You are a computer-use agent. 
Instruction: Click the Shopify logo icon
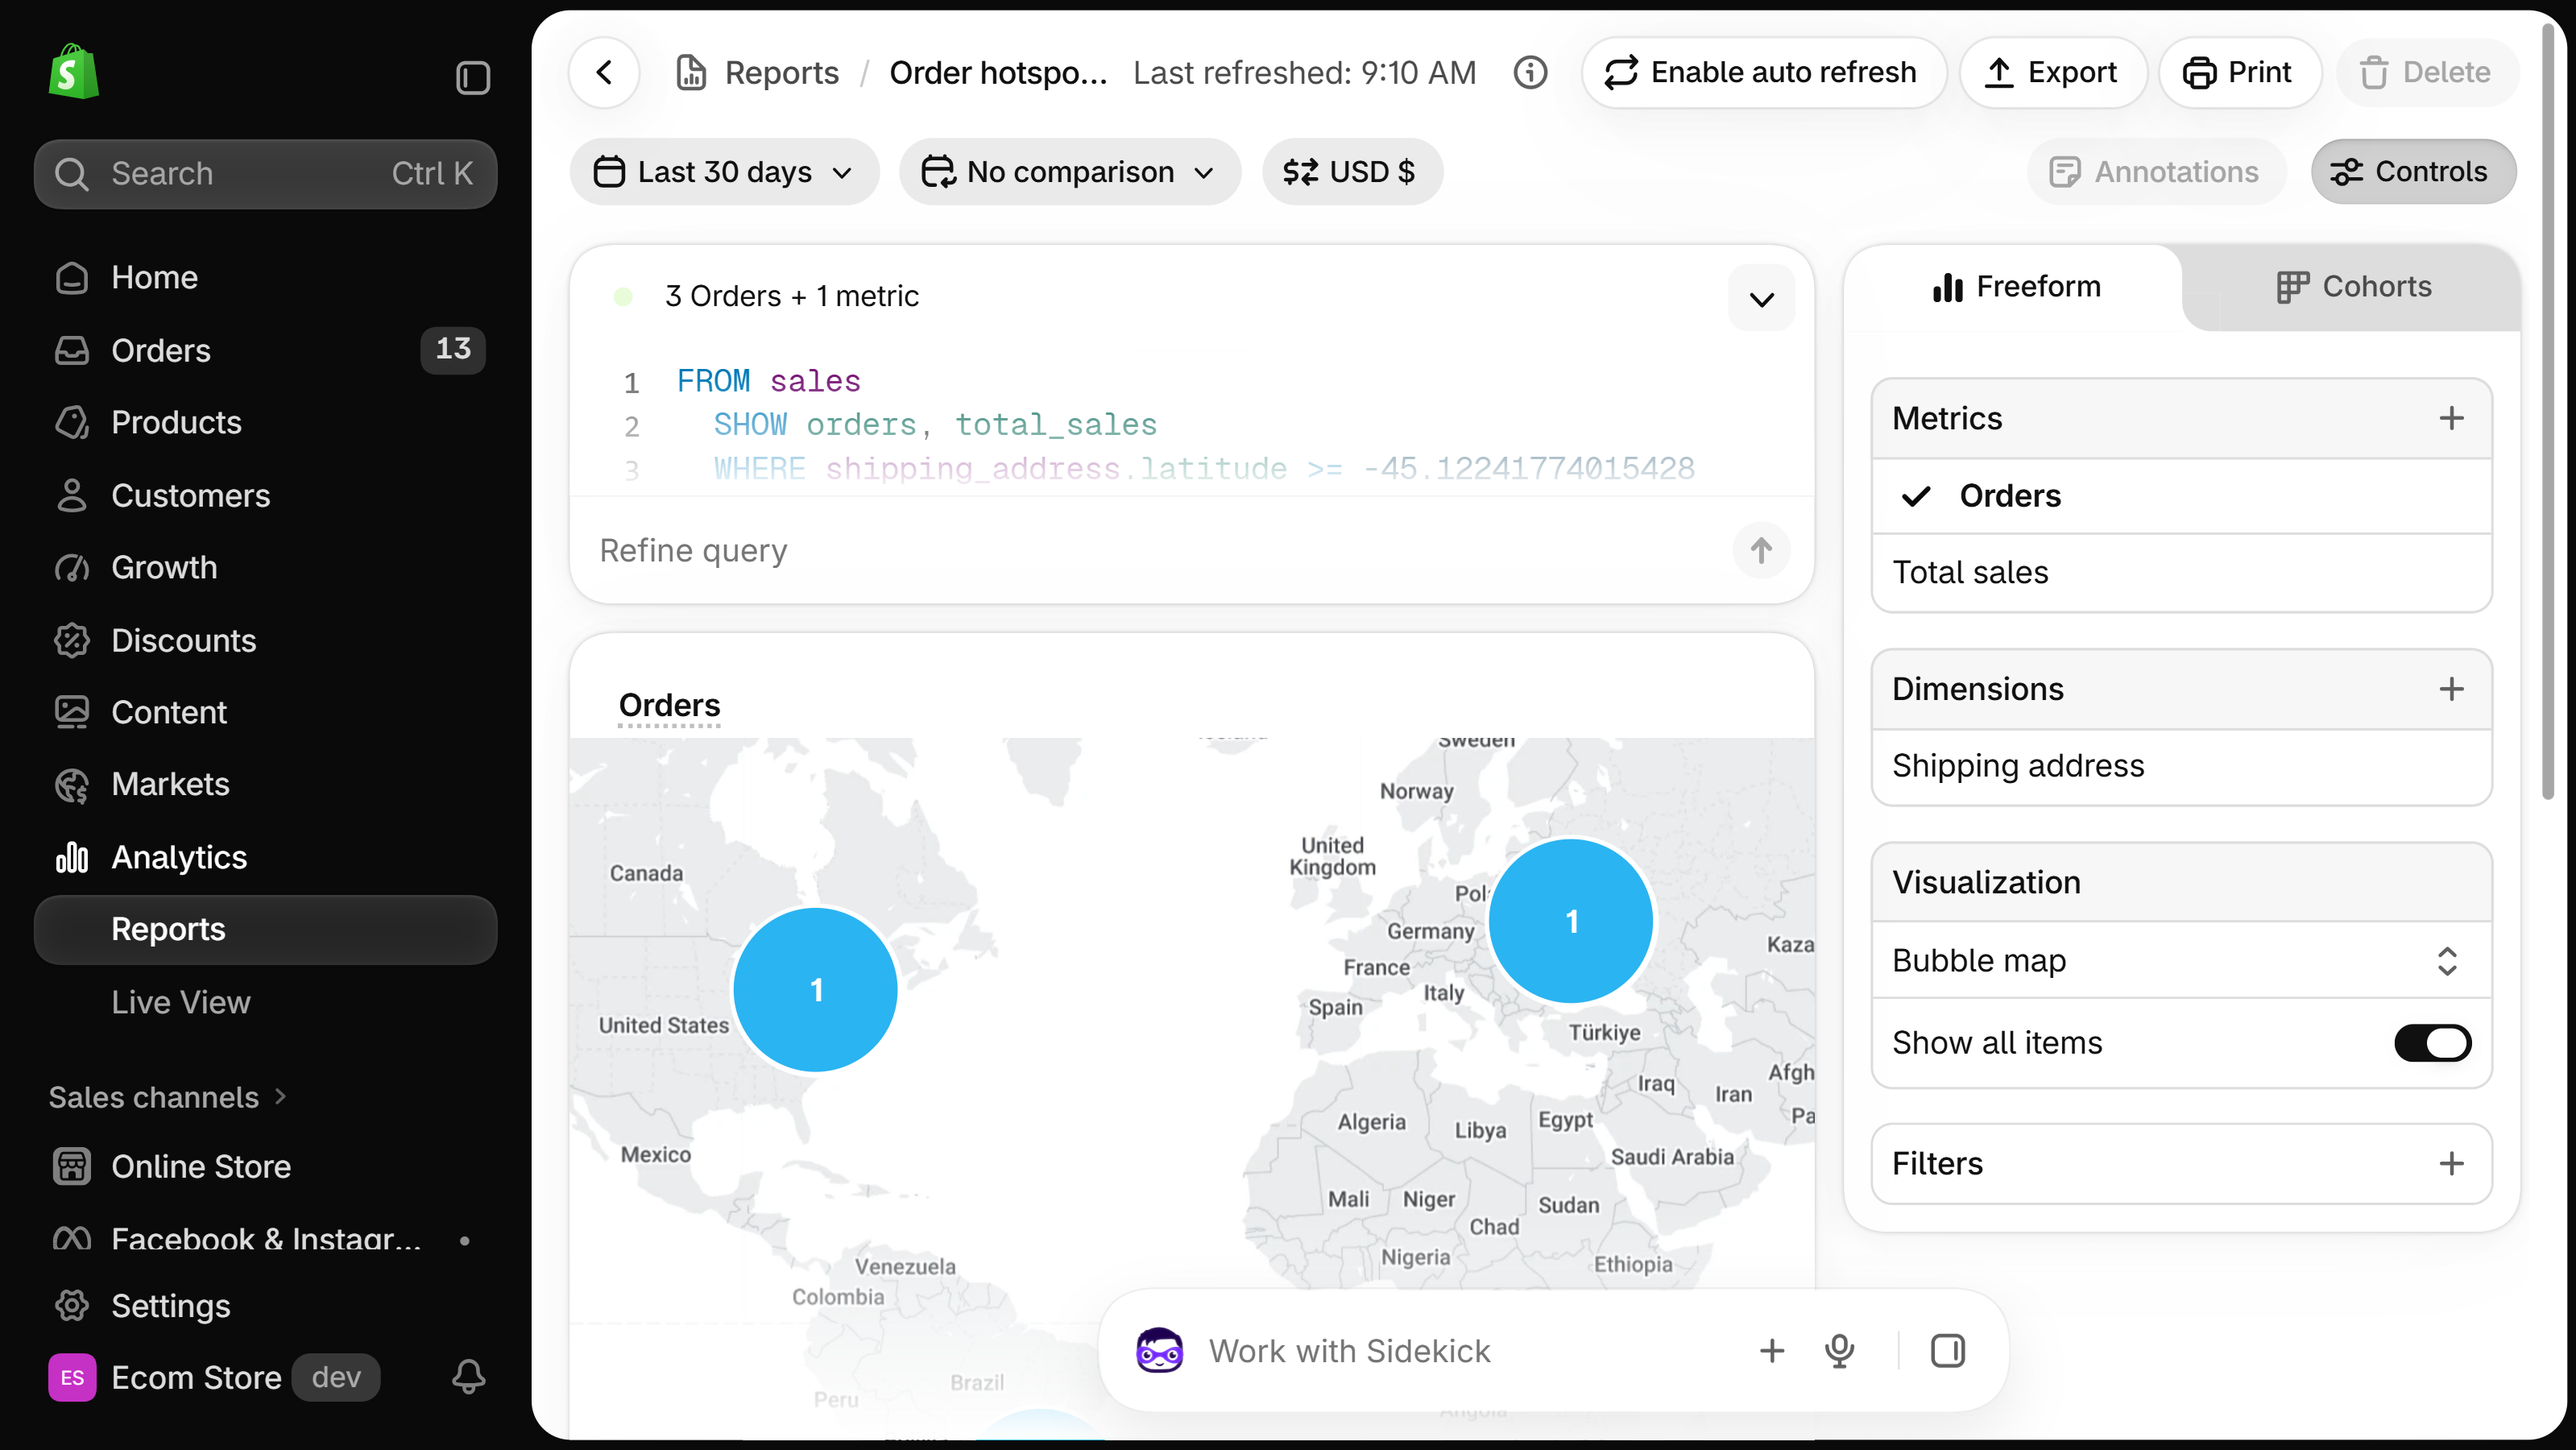point(74,72)
